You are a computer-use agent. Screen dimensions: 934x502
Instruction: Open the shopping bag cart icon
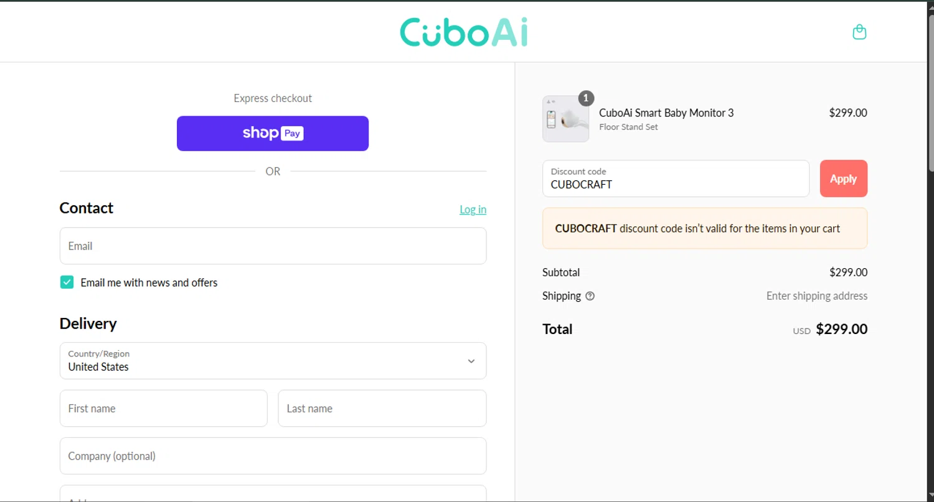point(859,32)
